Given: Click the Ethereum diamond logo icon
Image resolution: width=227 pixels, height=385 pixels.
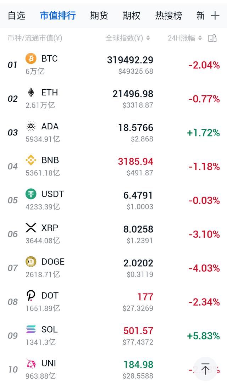Looking at the screenshot, I should point(31,93).
